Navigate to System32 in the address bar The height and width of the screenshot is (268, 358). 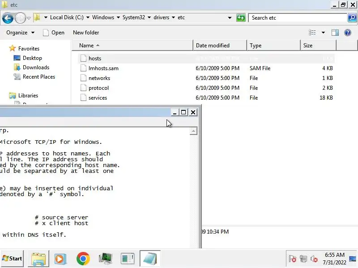pos(133,17)
